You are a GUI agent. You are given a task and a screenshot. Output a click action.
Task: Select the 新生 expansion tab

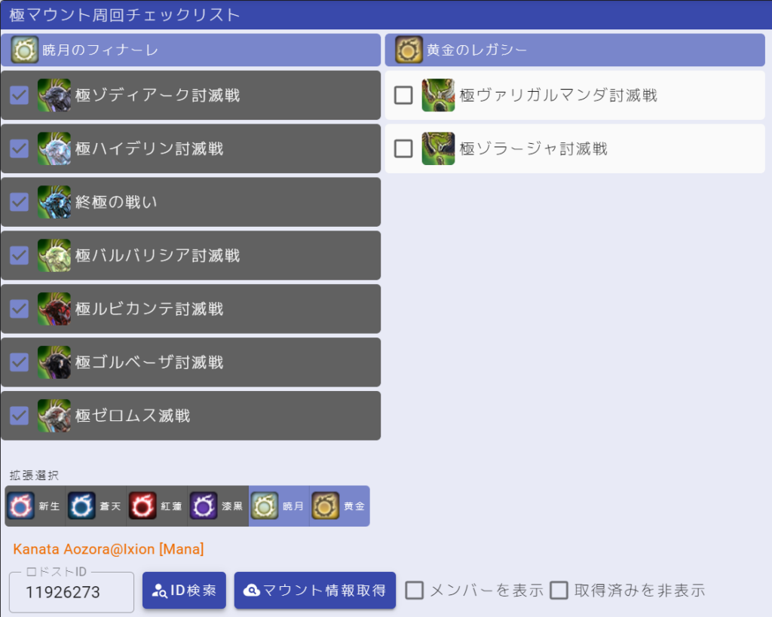(x=35, y=506)
